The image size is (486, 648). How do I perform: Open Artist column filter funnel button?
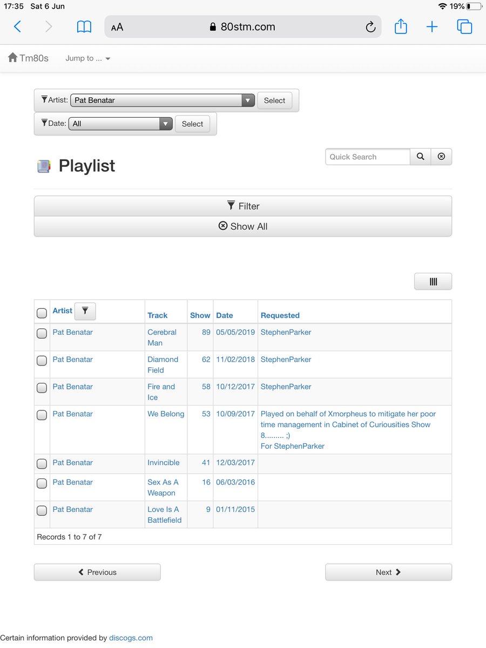click(x=85, y=311)
